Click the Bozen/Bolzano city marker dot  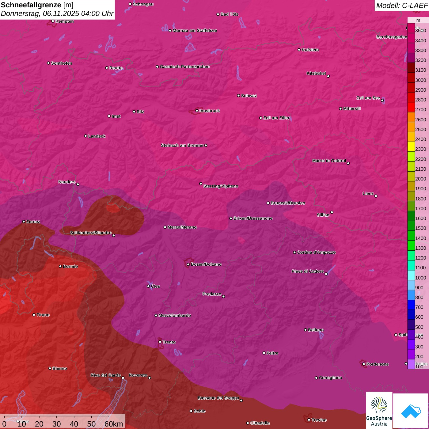click(x=188, y=264)
